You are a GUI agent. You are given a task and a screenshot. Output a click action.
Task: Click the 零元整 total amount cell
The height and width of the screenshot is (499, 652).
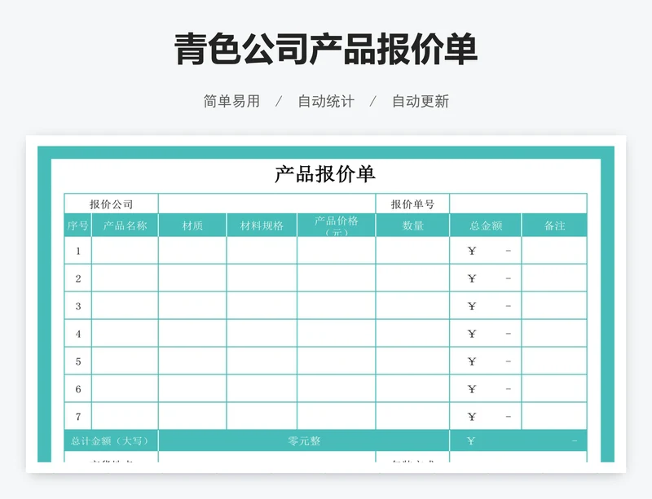point(304,440)
